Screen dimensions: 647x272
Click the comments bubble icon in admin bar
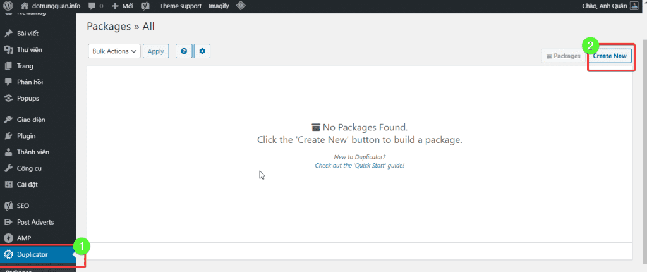pos(91,6)
